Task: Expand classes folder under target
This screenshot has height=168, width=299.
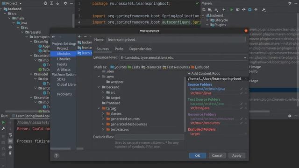Action: point(103,113)
